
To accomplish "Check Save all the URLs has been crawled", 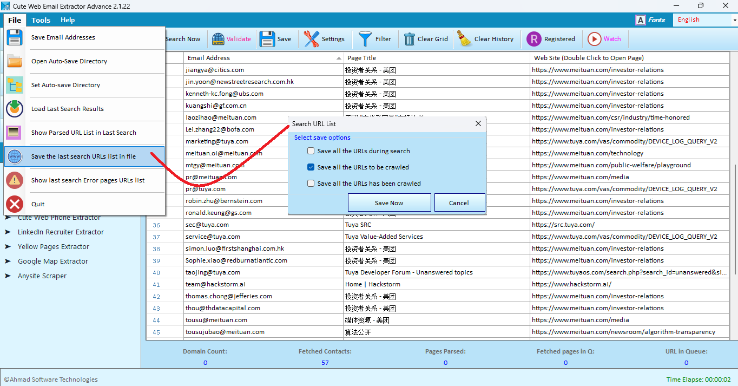I will click(x=311, y=184).
